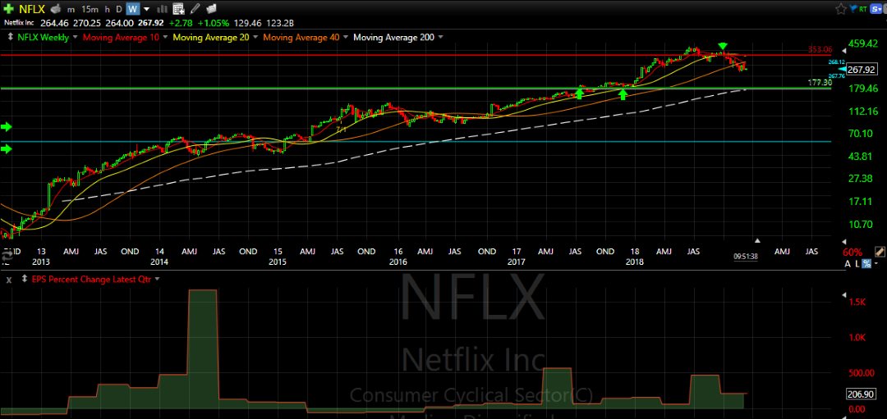Click the star favorite icon
Image resolution: width=887 pixels, height=419 pixels.
tap(840, 9)
